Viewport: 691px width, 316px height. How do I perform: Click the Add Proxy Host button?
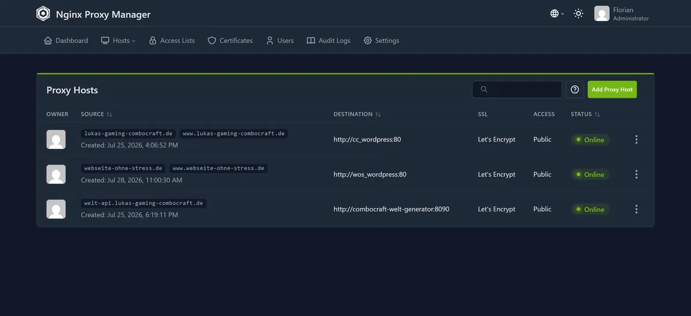[x=612, y=90]
